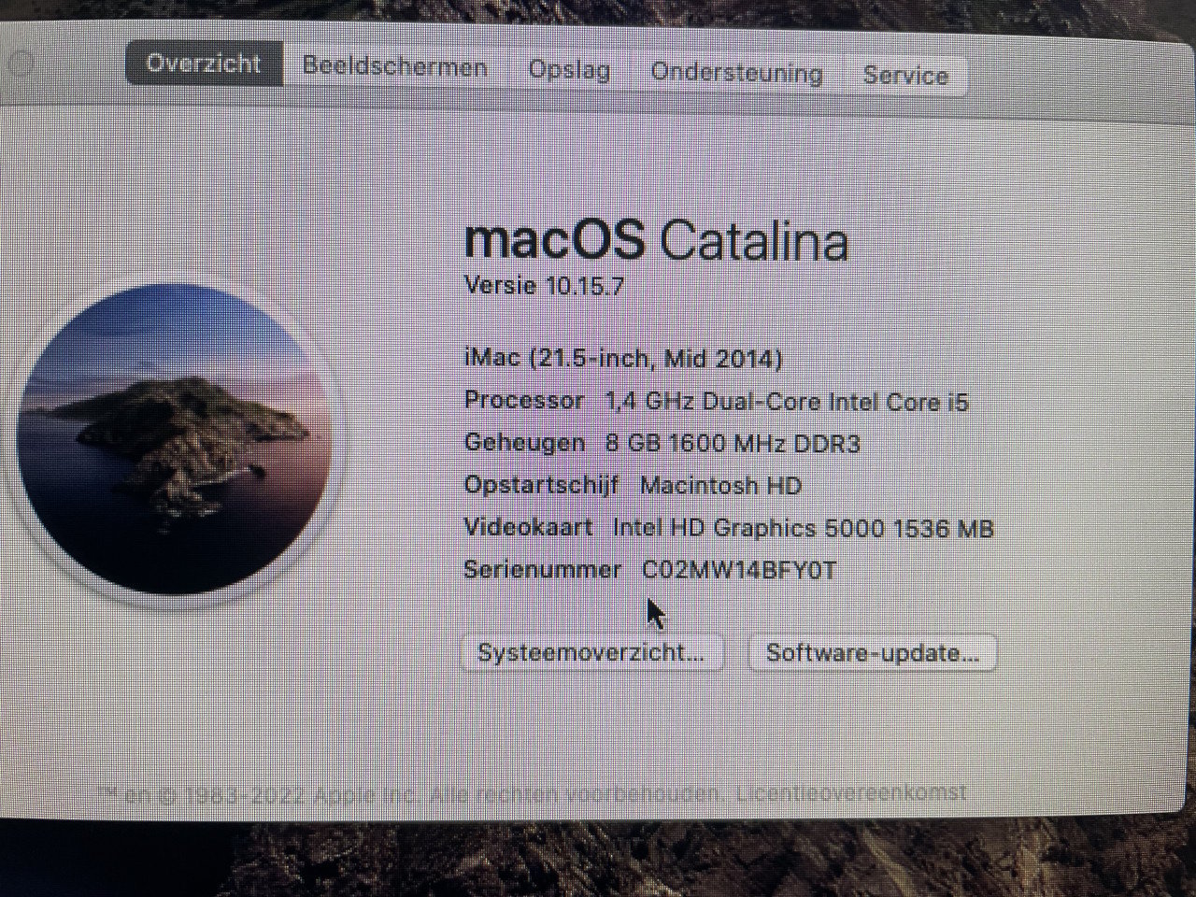Click the Opstartschijf label
The width and height of the screenshot is (1196, 897).
pos(541,485)
